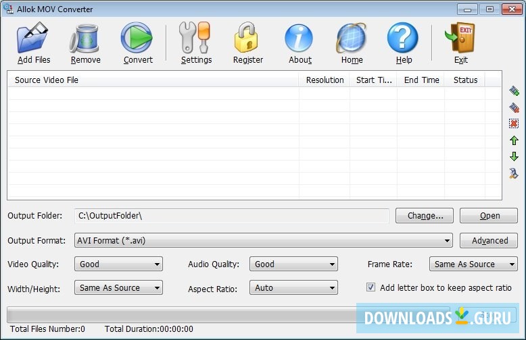This screenshot has height=340, width=526.
Task: Move item up with green up arrow
Action: click(x=514, y=140)
